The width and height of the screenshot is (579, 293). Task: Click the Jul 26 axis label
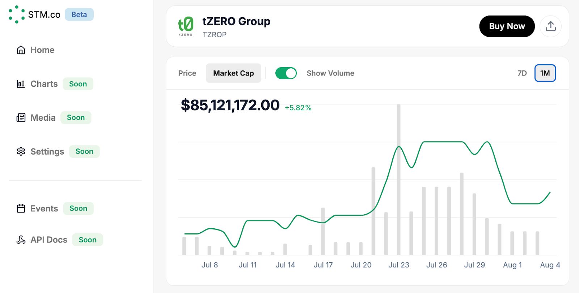[436, 265]
